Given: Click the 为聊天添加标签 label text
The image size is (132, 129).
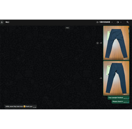Looking at the screenshot, I should [x=105, y=22].
